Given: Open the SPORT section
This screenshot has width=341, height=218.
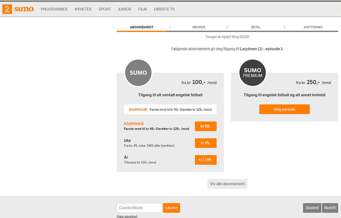Looking at the screenshot, I should click(x=105, y=9).
